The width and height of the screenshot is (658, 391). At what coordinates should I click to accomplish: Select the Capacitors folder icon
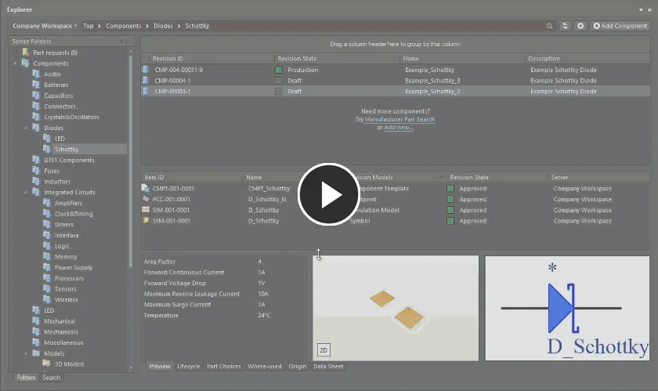(36, 96)
